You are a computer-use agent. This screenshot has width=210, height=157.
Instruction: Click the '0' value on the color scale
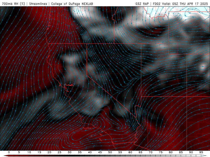(x=9, y=152)
